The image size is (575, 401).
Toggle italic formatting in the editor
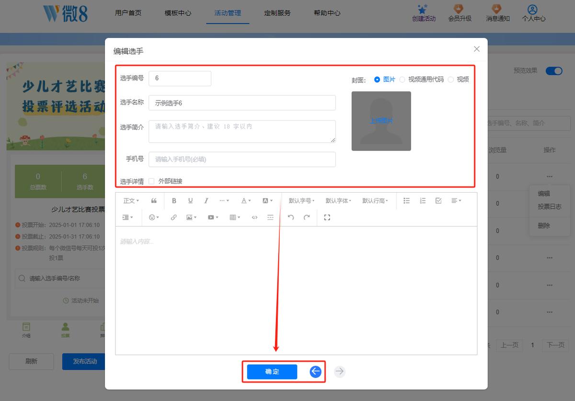point(206,201)
